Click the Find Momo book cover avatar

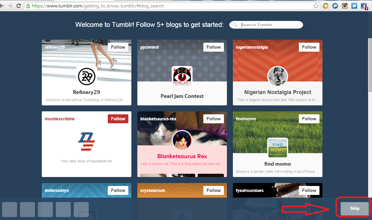tap(277, 147)
